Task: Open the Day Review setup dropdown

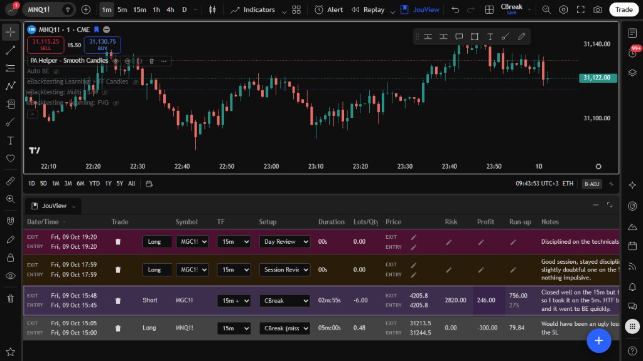Action: coord(284,241)
